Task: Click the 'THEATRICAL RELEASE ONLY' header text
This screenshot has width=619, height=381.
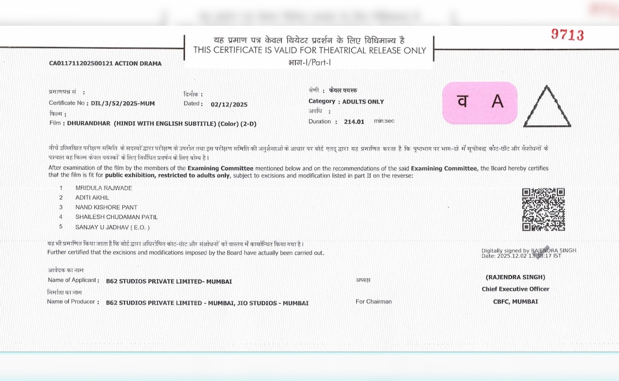Action: point(310,51)
